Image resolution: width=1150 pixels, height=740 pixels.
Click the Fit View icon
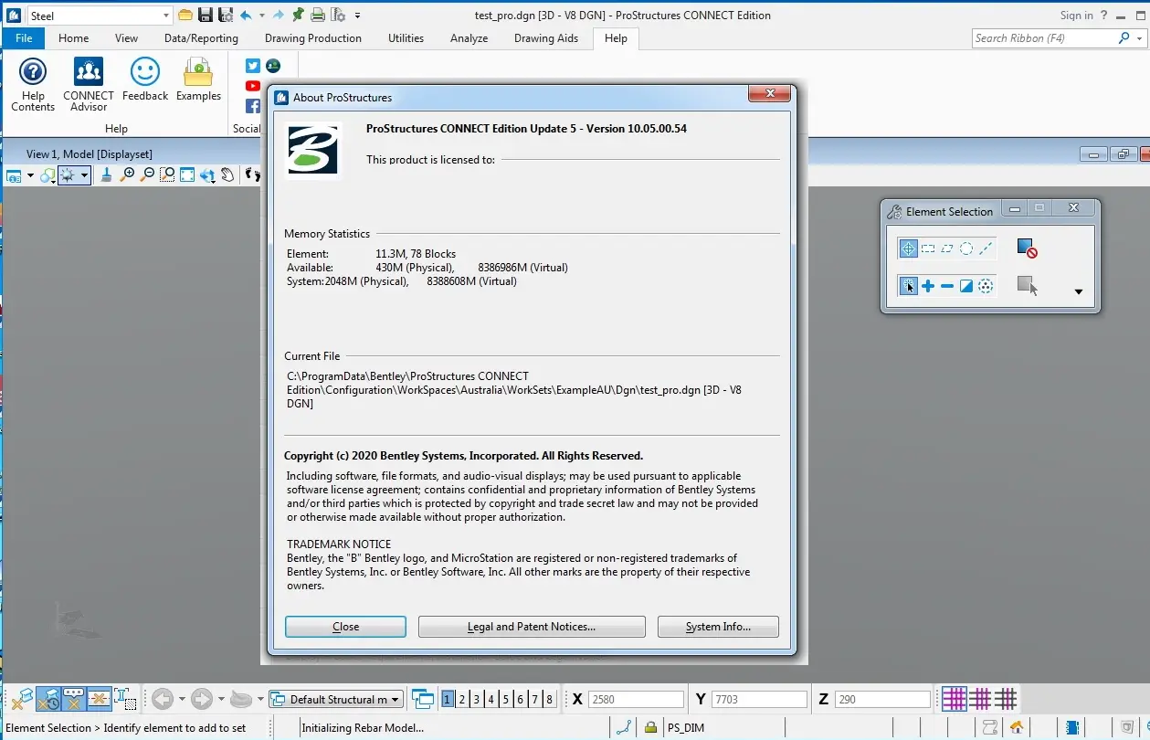pyautogui.click(x=187, y=175)
